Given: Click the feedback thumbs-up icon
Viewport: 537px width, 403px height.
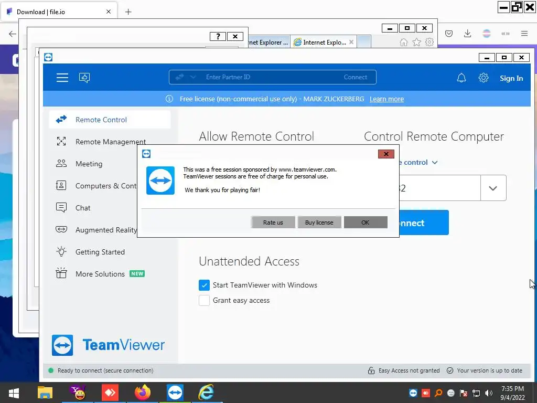Looking at the screenshot, I should pos(84,78).
